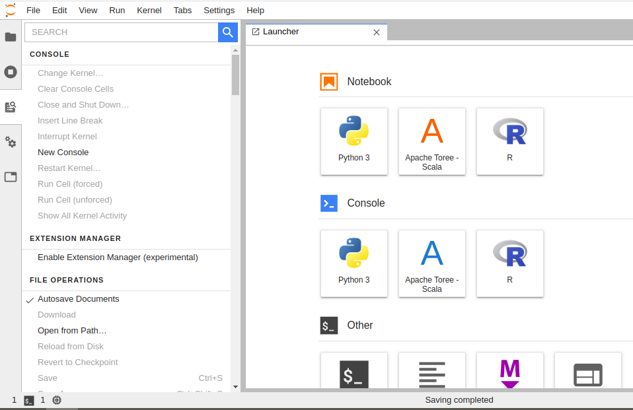Open the Running Terminals and Kernels sidebar icon
633x410 pixels.
pyautogui.click(x=11, y=72)
